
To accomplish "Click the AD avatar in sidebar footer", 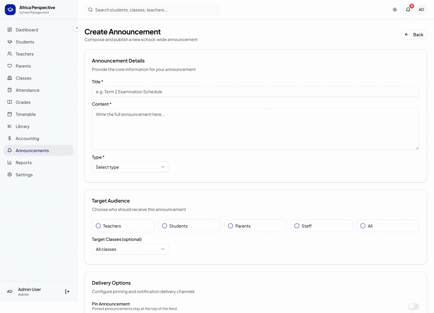I will pos(10,292).
